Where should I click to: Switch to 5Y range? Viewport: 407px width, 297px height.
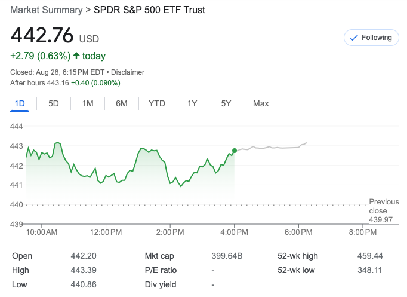click(226, 103)
